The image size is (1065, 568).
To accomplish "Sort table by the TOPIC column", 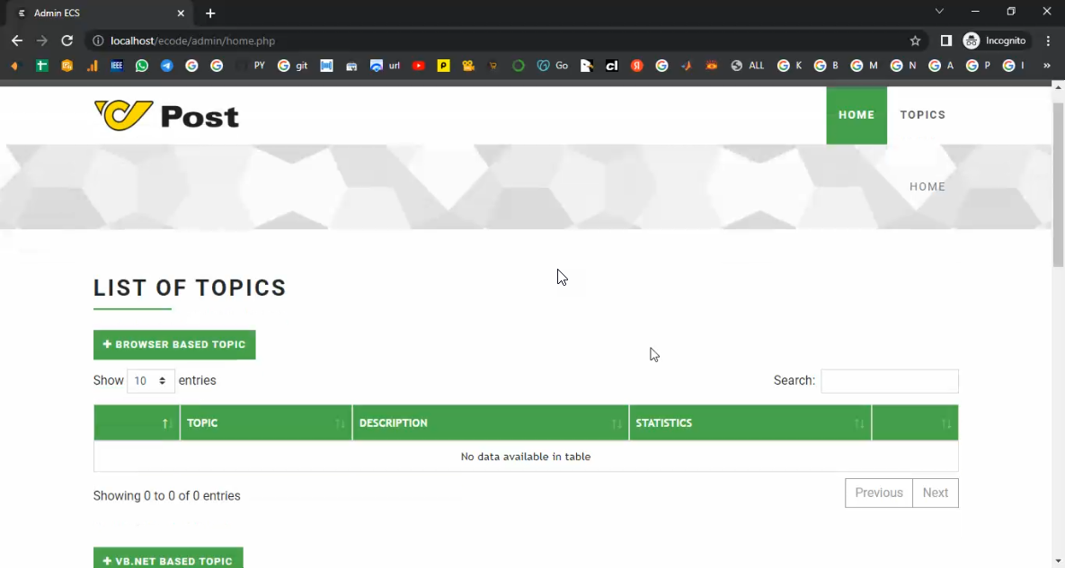I will click(265, 422).
